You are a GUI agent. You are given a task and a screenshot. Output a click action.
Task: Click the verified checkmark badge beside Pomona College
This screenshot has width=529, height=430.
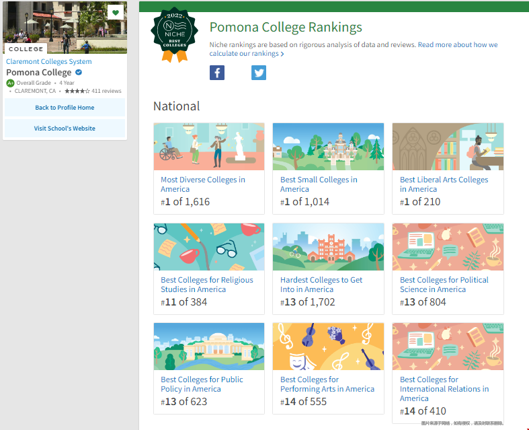click(x=79, y=72)
